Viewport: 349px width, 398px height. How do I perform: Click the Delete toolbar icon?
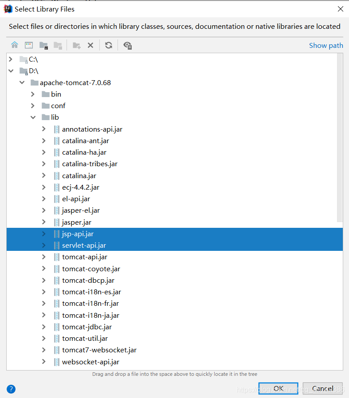90,46
